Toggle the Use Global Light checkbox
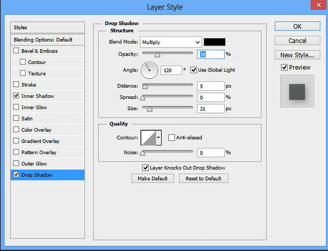The image size is (328, 251). point(194,69)
